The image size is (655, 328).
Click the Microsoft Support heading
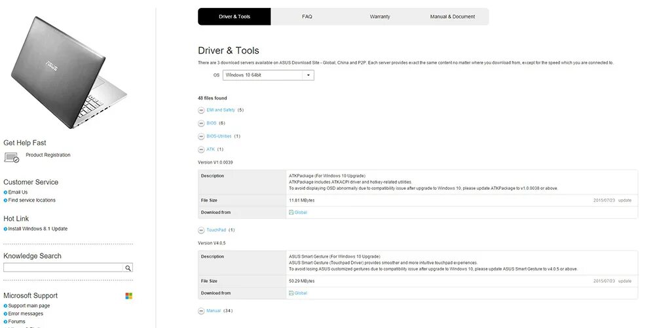31,296
